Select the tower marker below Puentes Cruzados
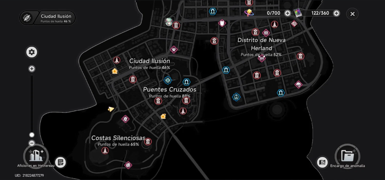 click(183, 111)
